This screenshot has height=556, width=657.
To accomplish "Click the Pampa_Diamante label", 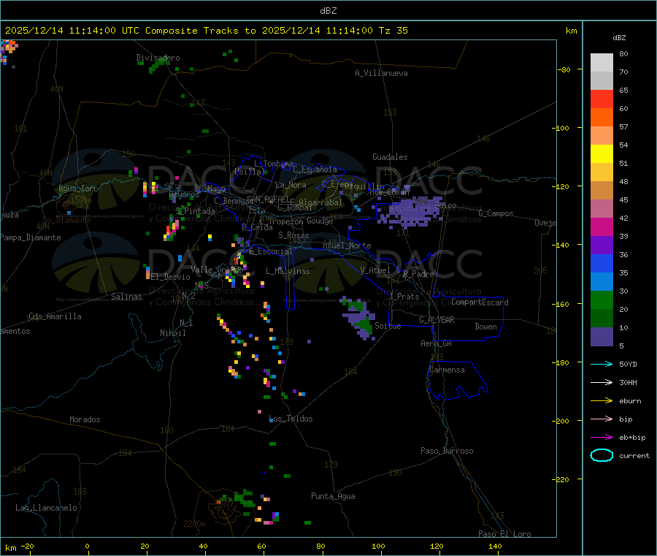I will (30, 237).
